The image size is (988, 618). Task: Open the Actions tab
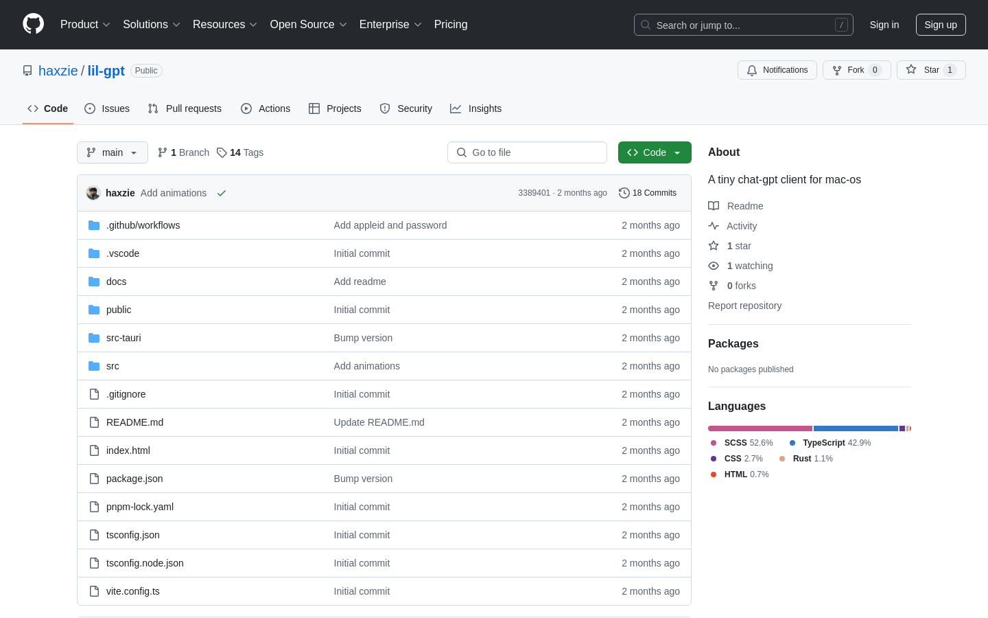coord(266,108)
